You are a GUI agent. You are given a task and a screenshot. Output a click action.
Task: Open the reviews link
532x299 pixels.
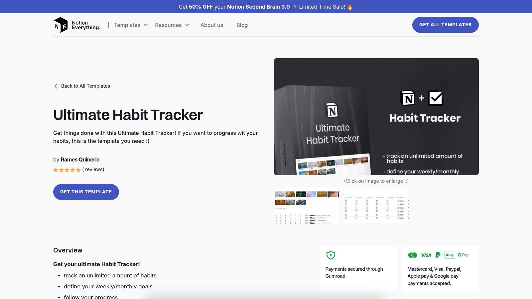pos(93,169)
